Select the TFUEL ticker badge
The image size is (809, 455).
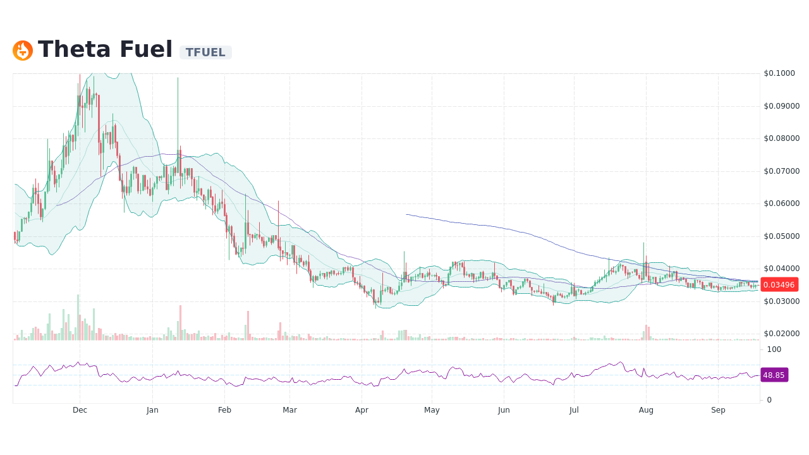(205, 52)
